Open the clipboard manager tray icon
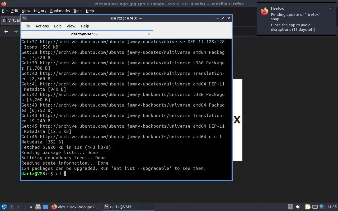 click(x=308, y=207)
